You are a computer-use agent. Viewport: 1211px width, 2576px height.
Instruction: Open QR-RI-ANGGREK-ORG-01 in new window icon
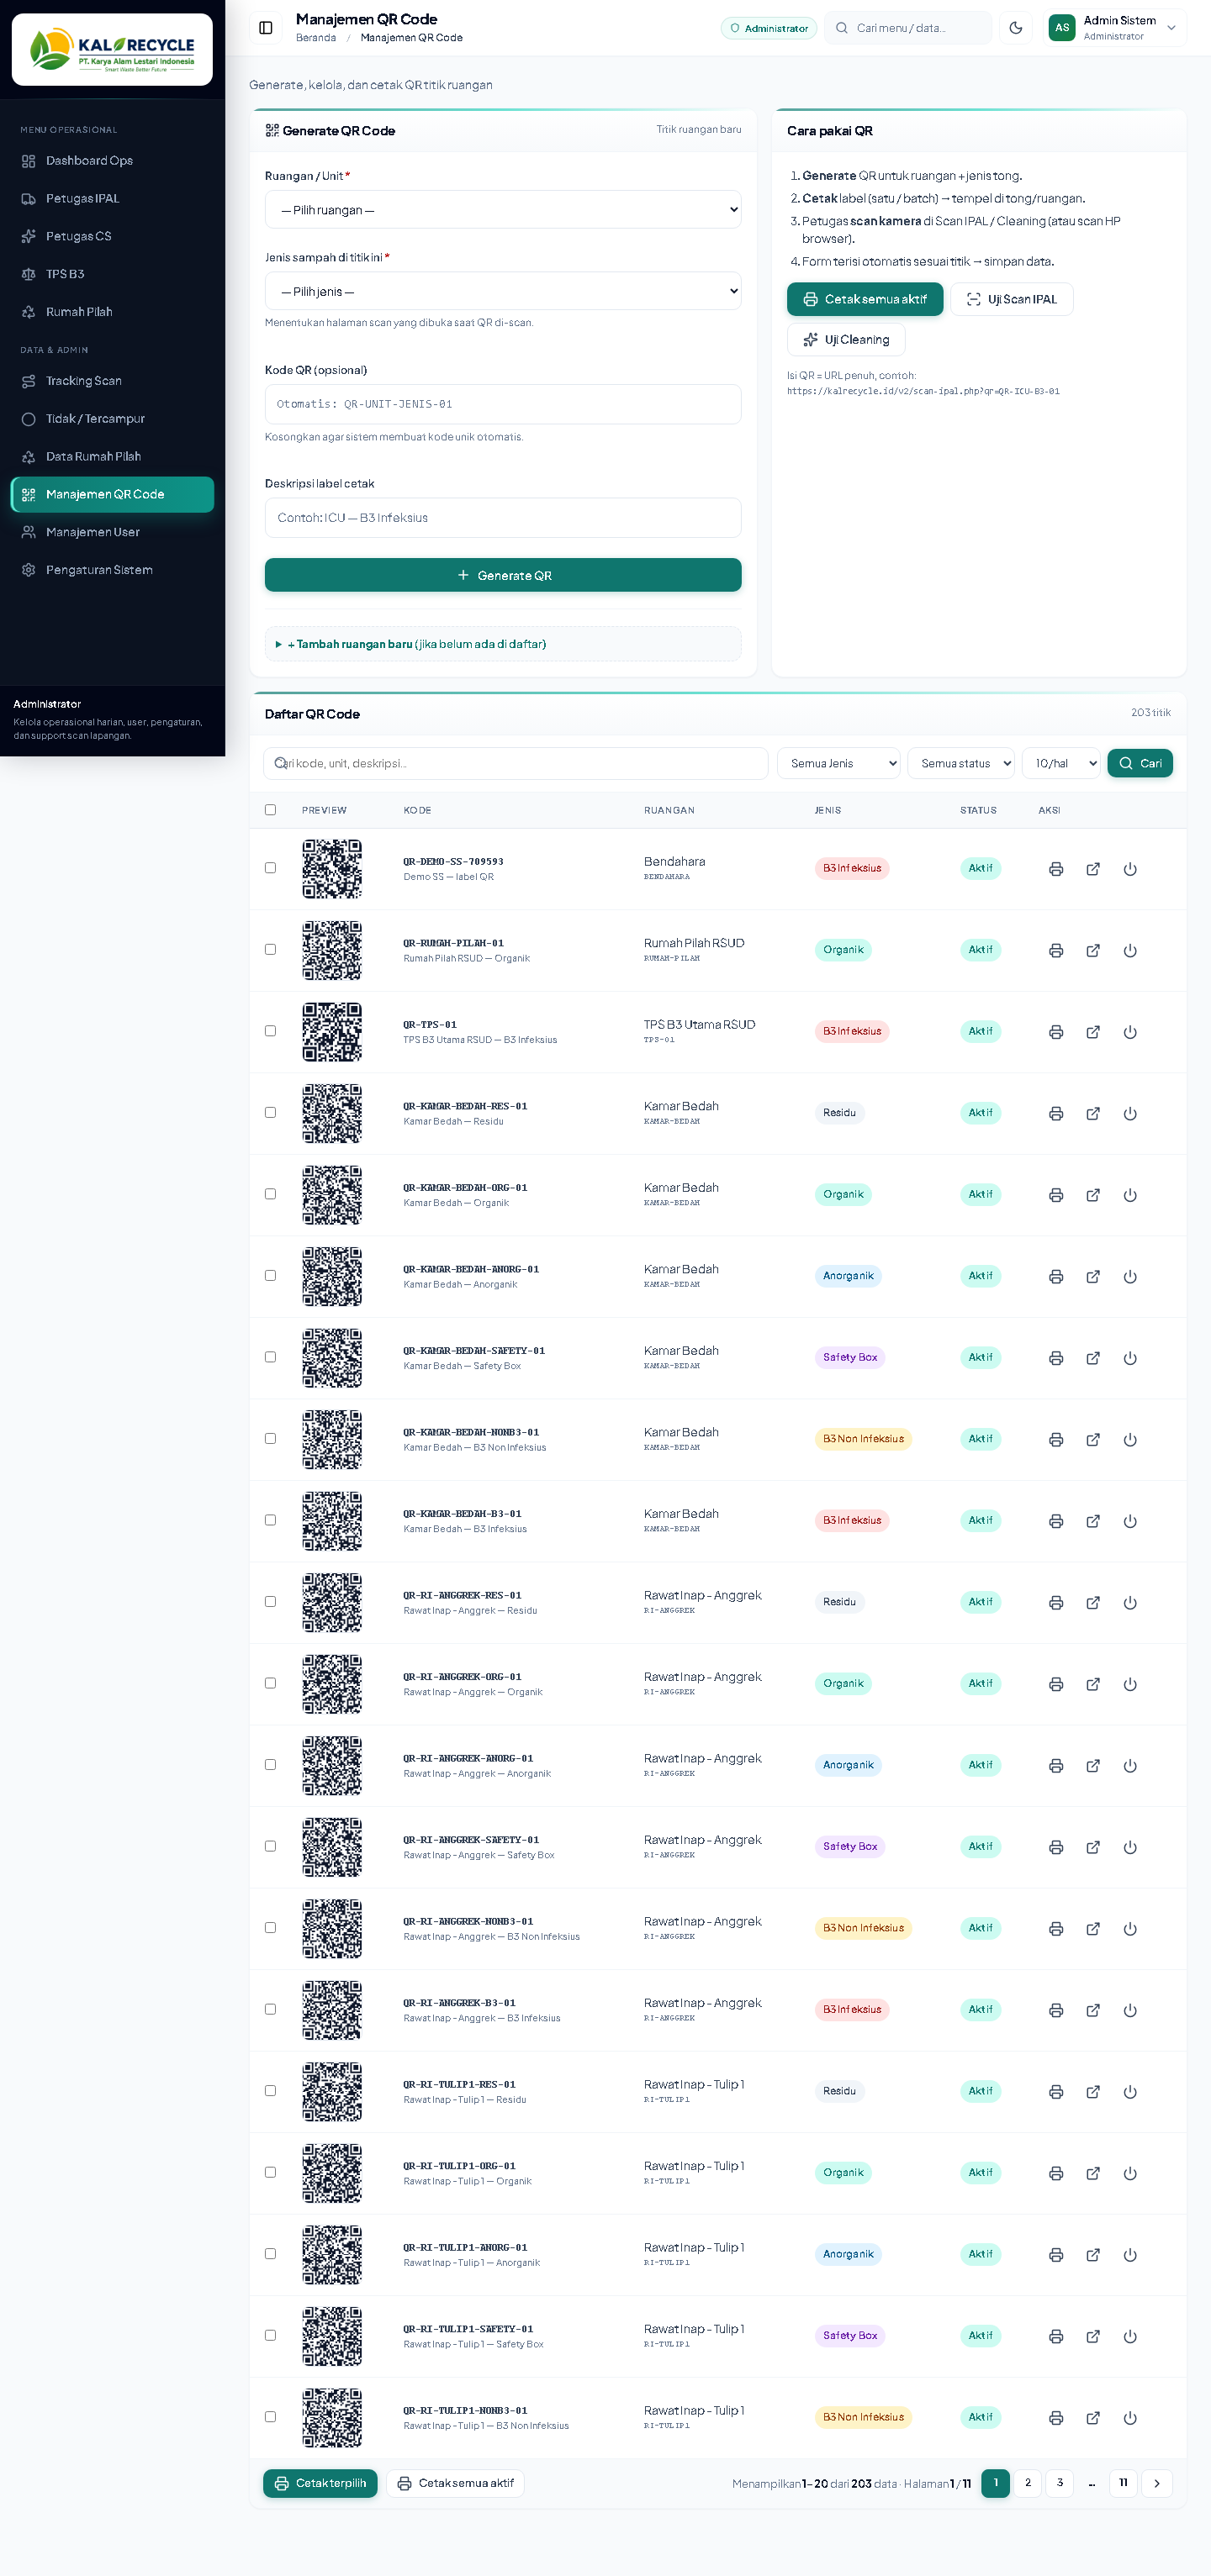[1093, 1684]
